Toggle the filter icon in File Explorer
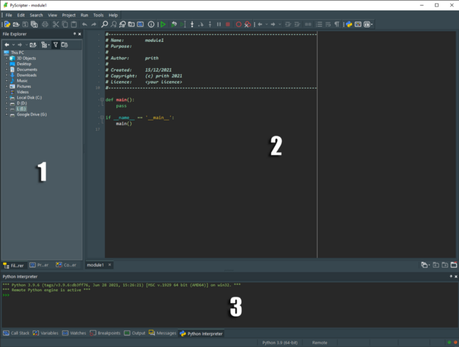The image size is (459, 347). point(55,45)
